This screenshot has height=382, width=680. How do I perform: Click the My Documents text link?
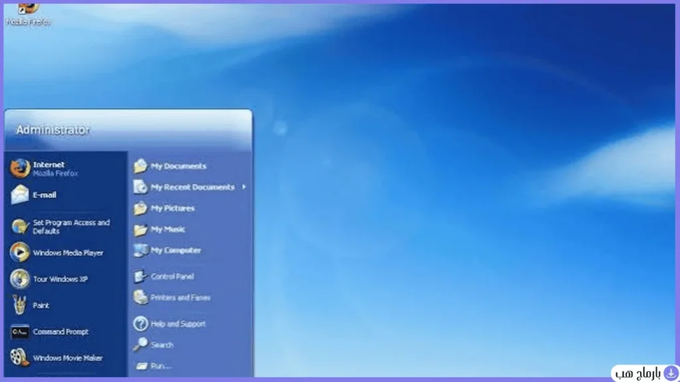point(179,166)
